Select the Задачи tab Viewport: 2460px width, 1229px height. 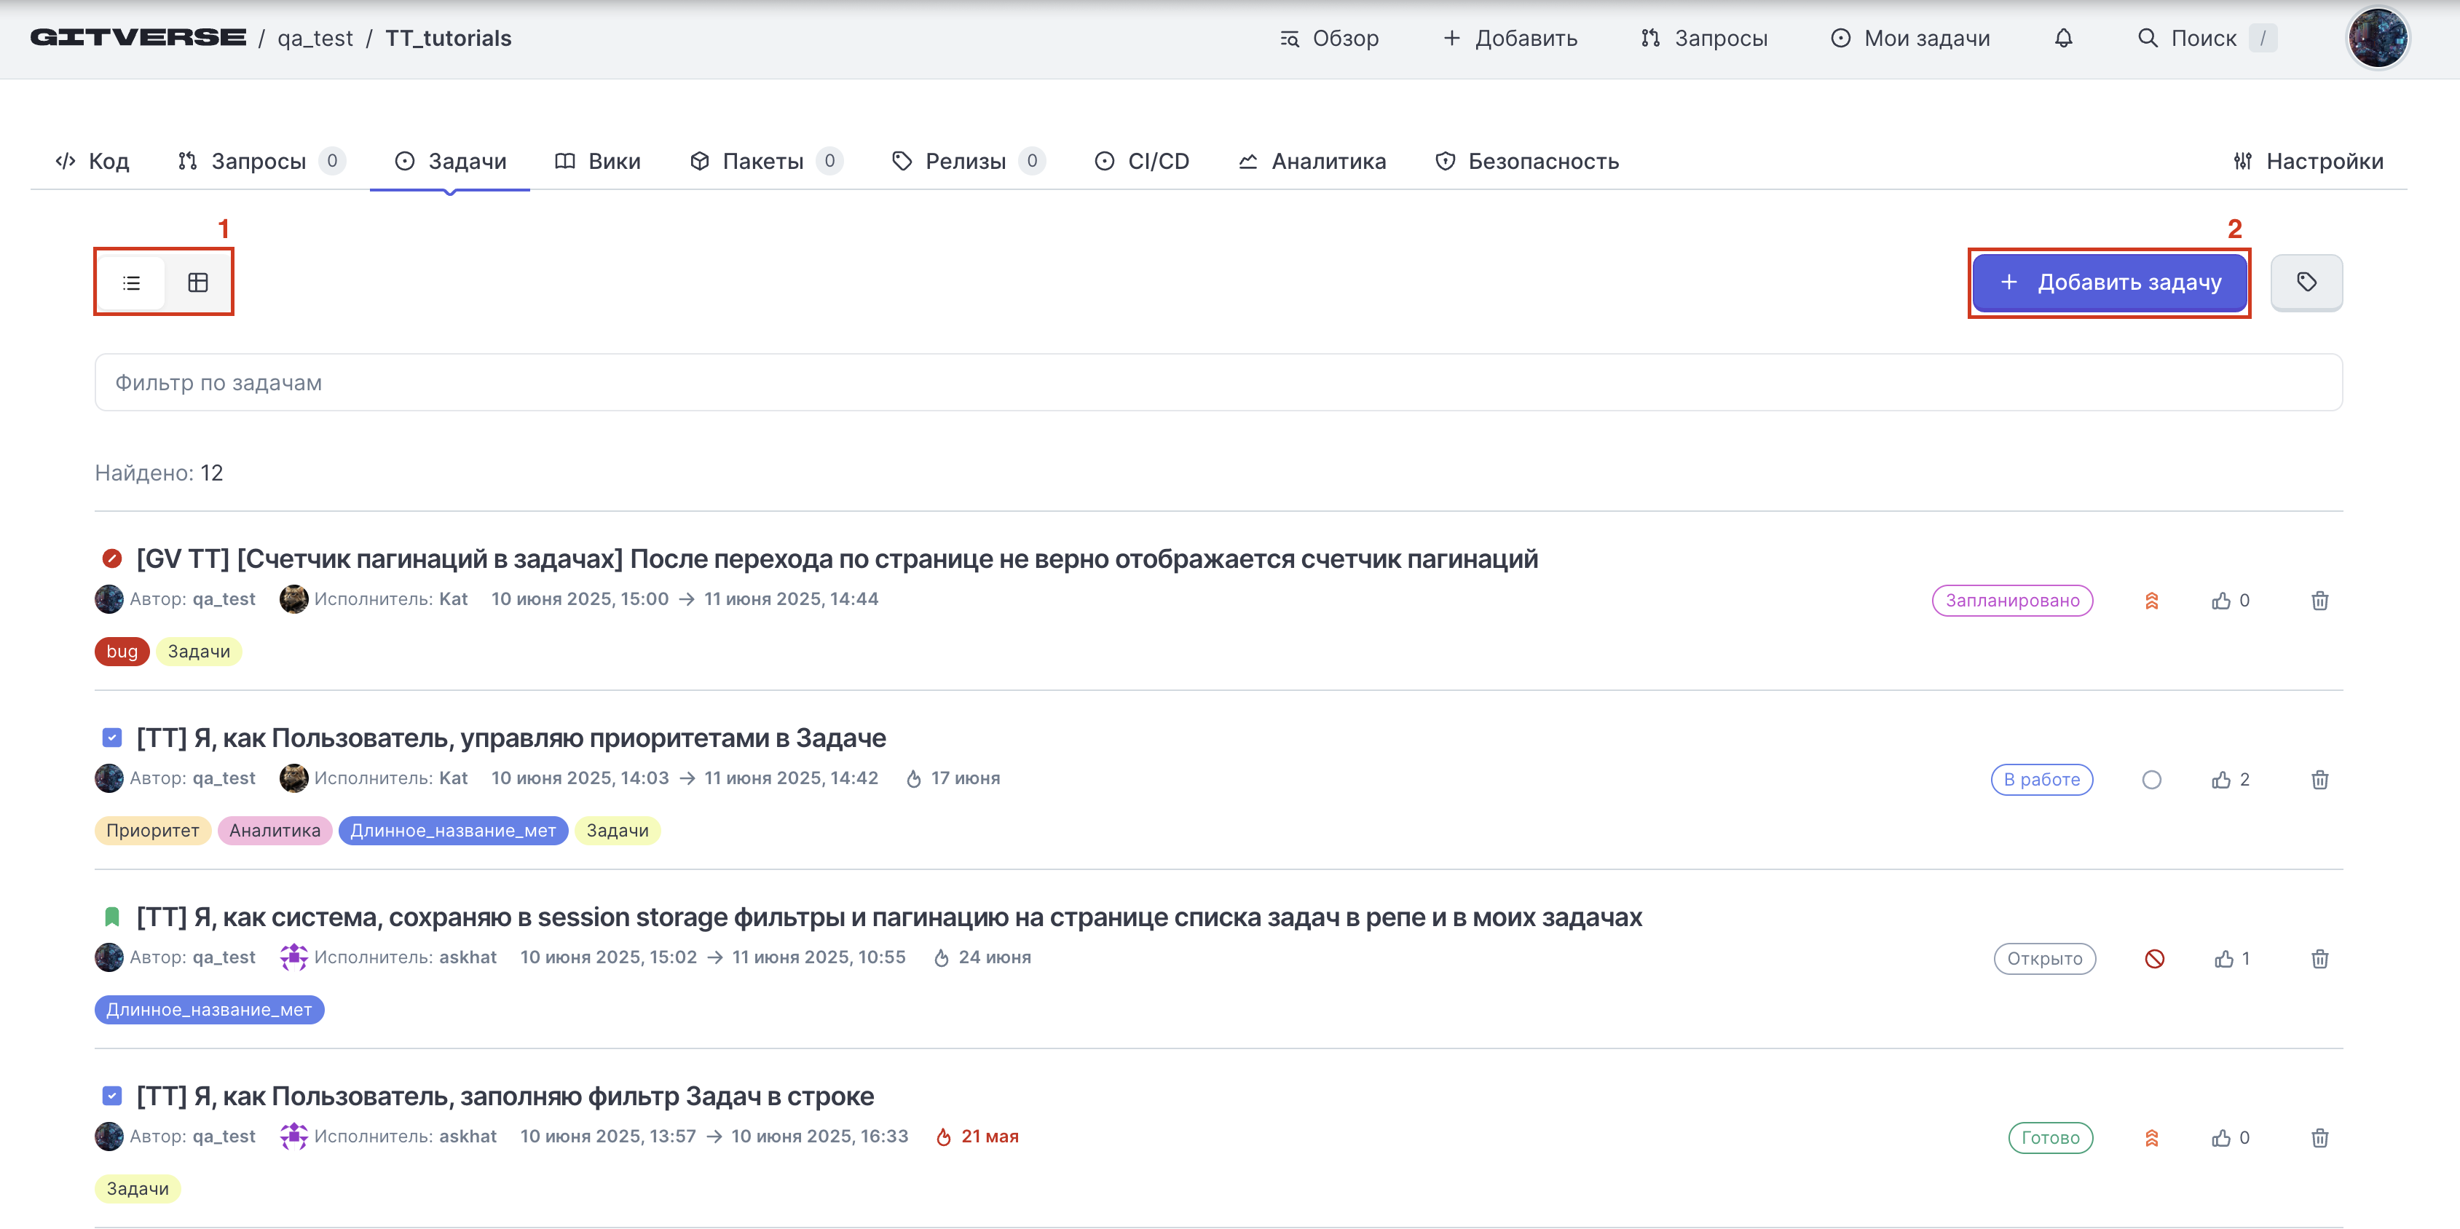(x=451, y=162)
